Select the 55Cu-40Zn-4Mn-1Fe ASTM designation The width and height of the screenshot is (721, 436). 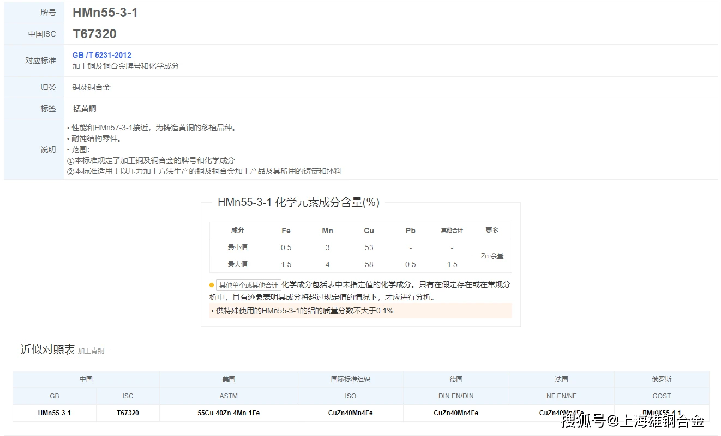tap(228, 413)
